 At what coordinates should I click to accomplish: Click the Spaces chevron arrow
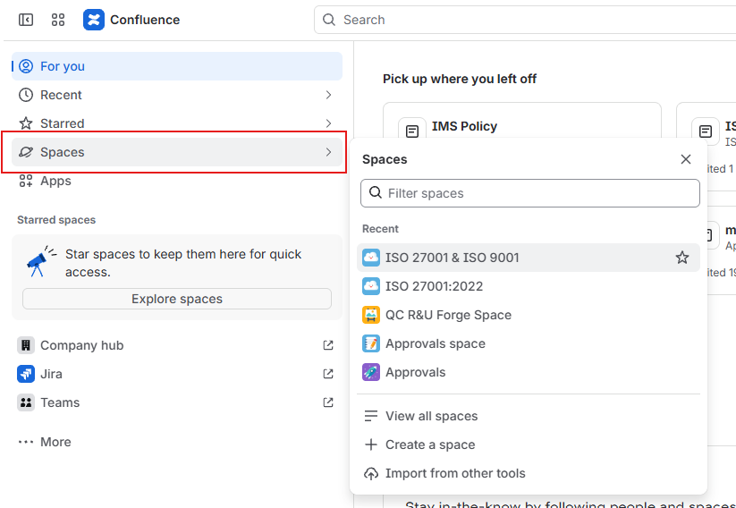pos(328,152)
